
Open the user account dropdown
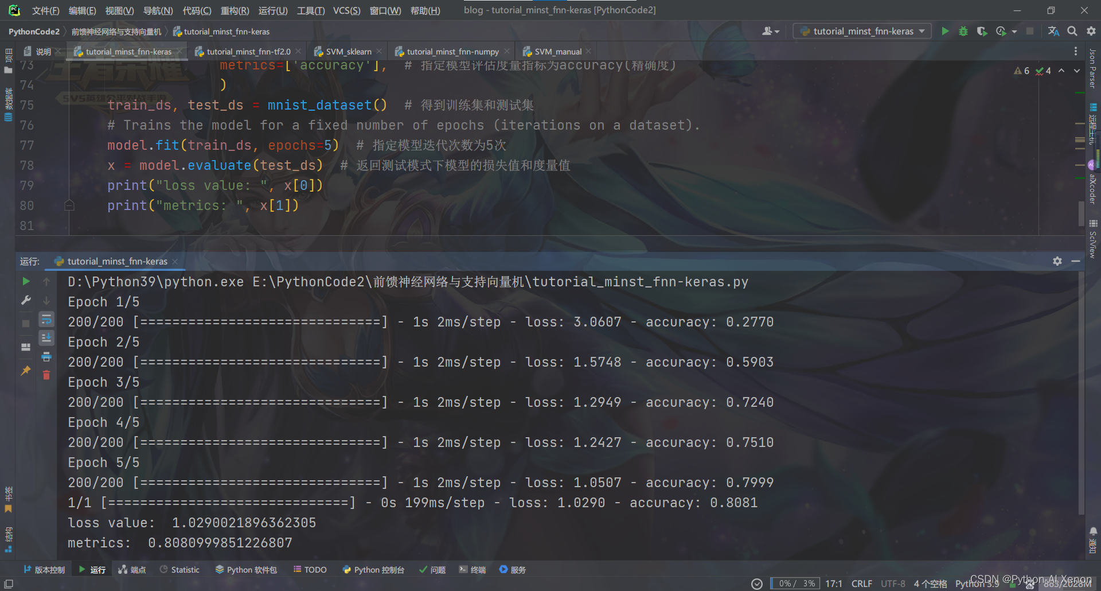[770, 31]
